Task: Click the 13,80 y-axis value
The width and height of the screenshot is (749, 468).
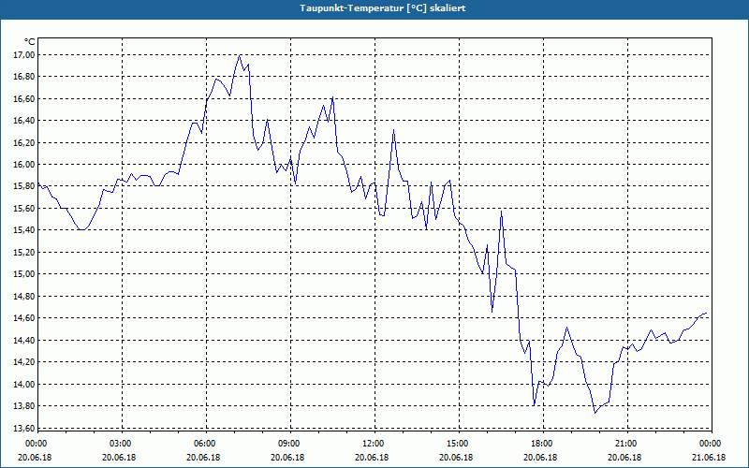Action: [24, 406]
